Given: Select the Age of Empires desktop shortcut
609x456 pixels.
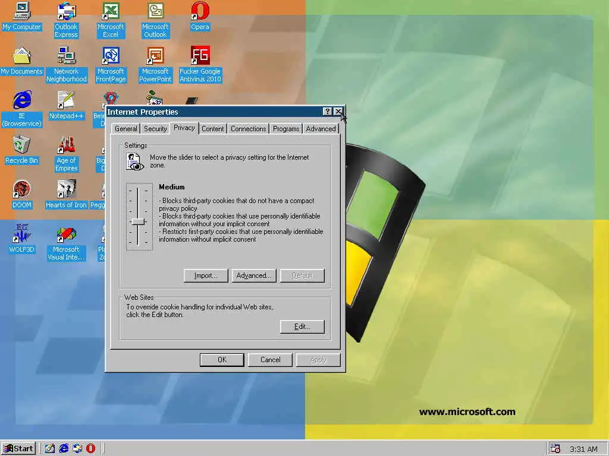Looking at the screenshot, I should (67, 154).
